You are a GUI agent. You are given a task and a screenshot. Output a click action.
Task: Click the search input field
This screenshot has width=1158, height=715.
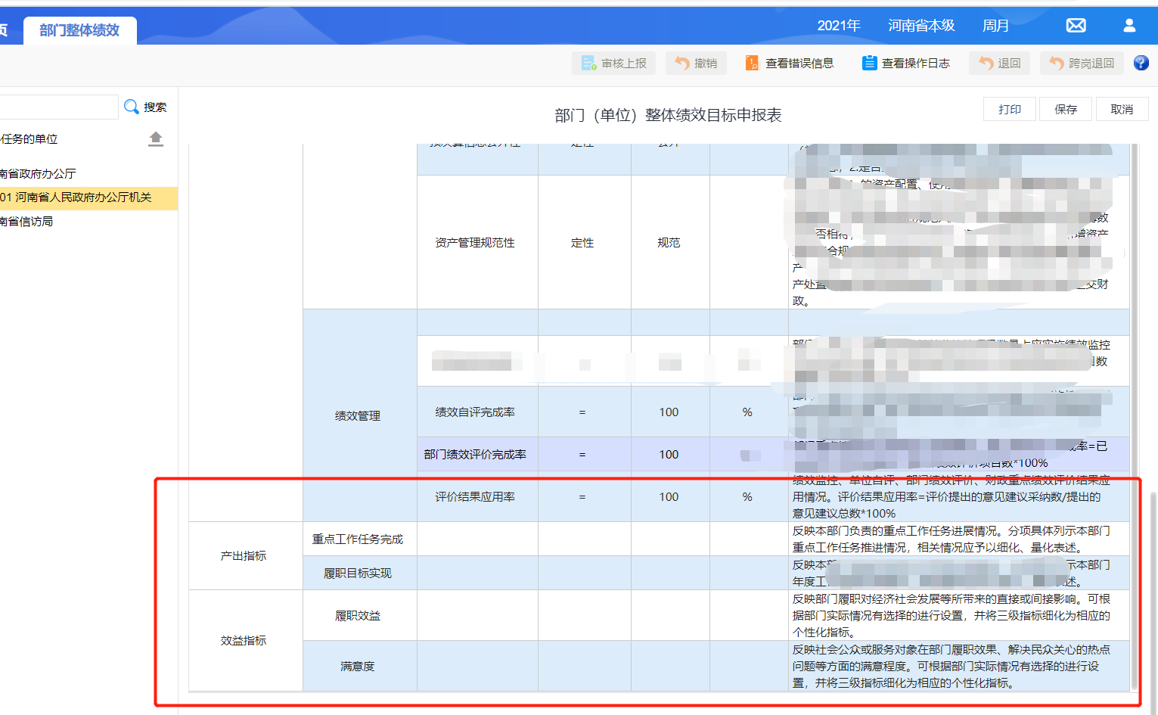coord(59,107)
